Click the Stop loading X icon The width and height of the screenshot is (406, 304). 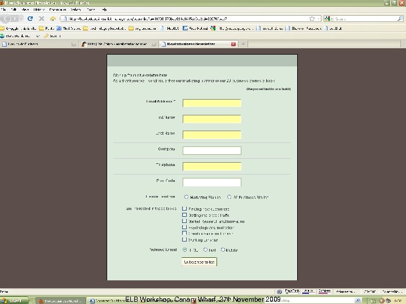[41, 19]
